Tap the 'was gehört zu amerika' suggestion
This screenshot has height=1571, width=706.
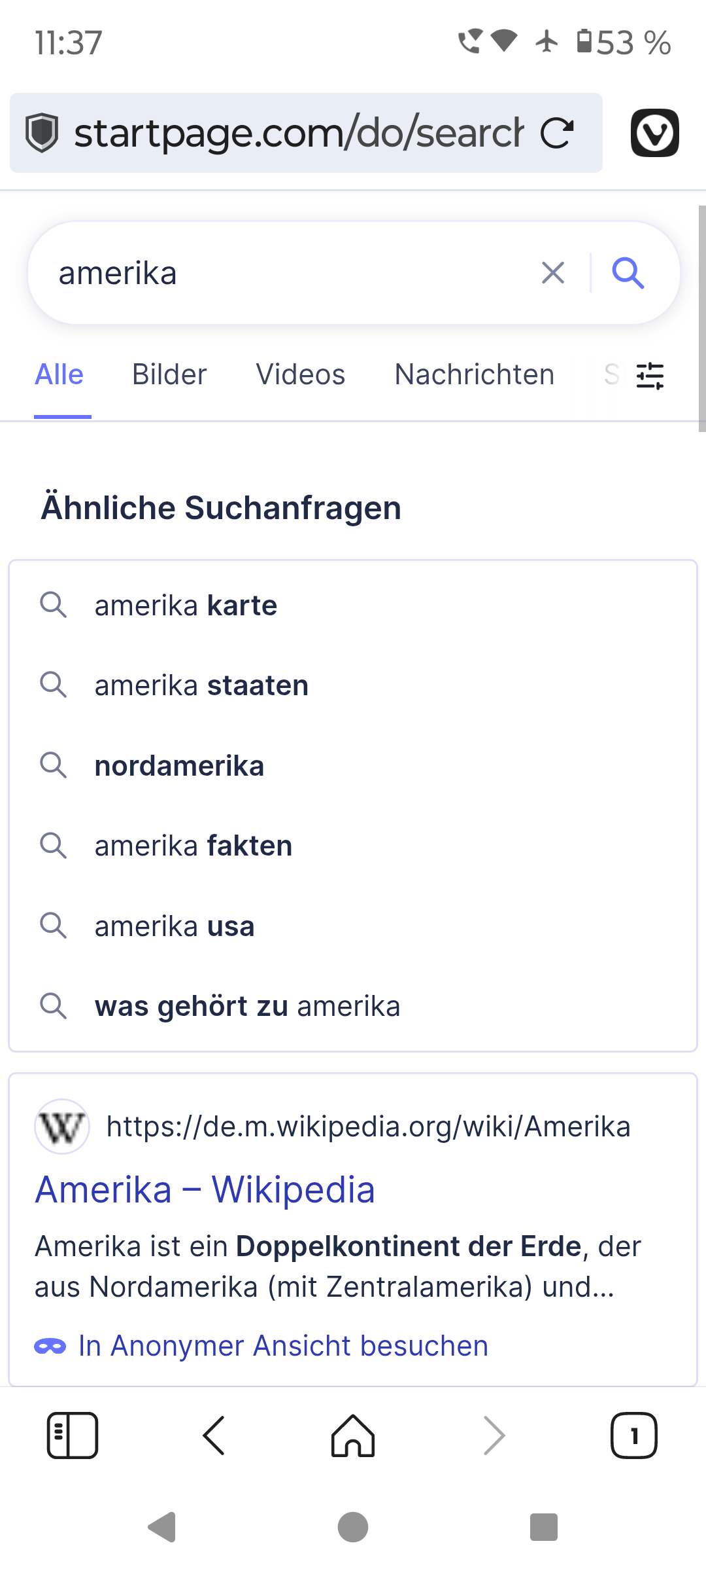point(247,1006)
